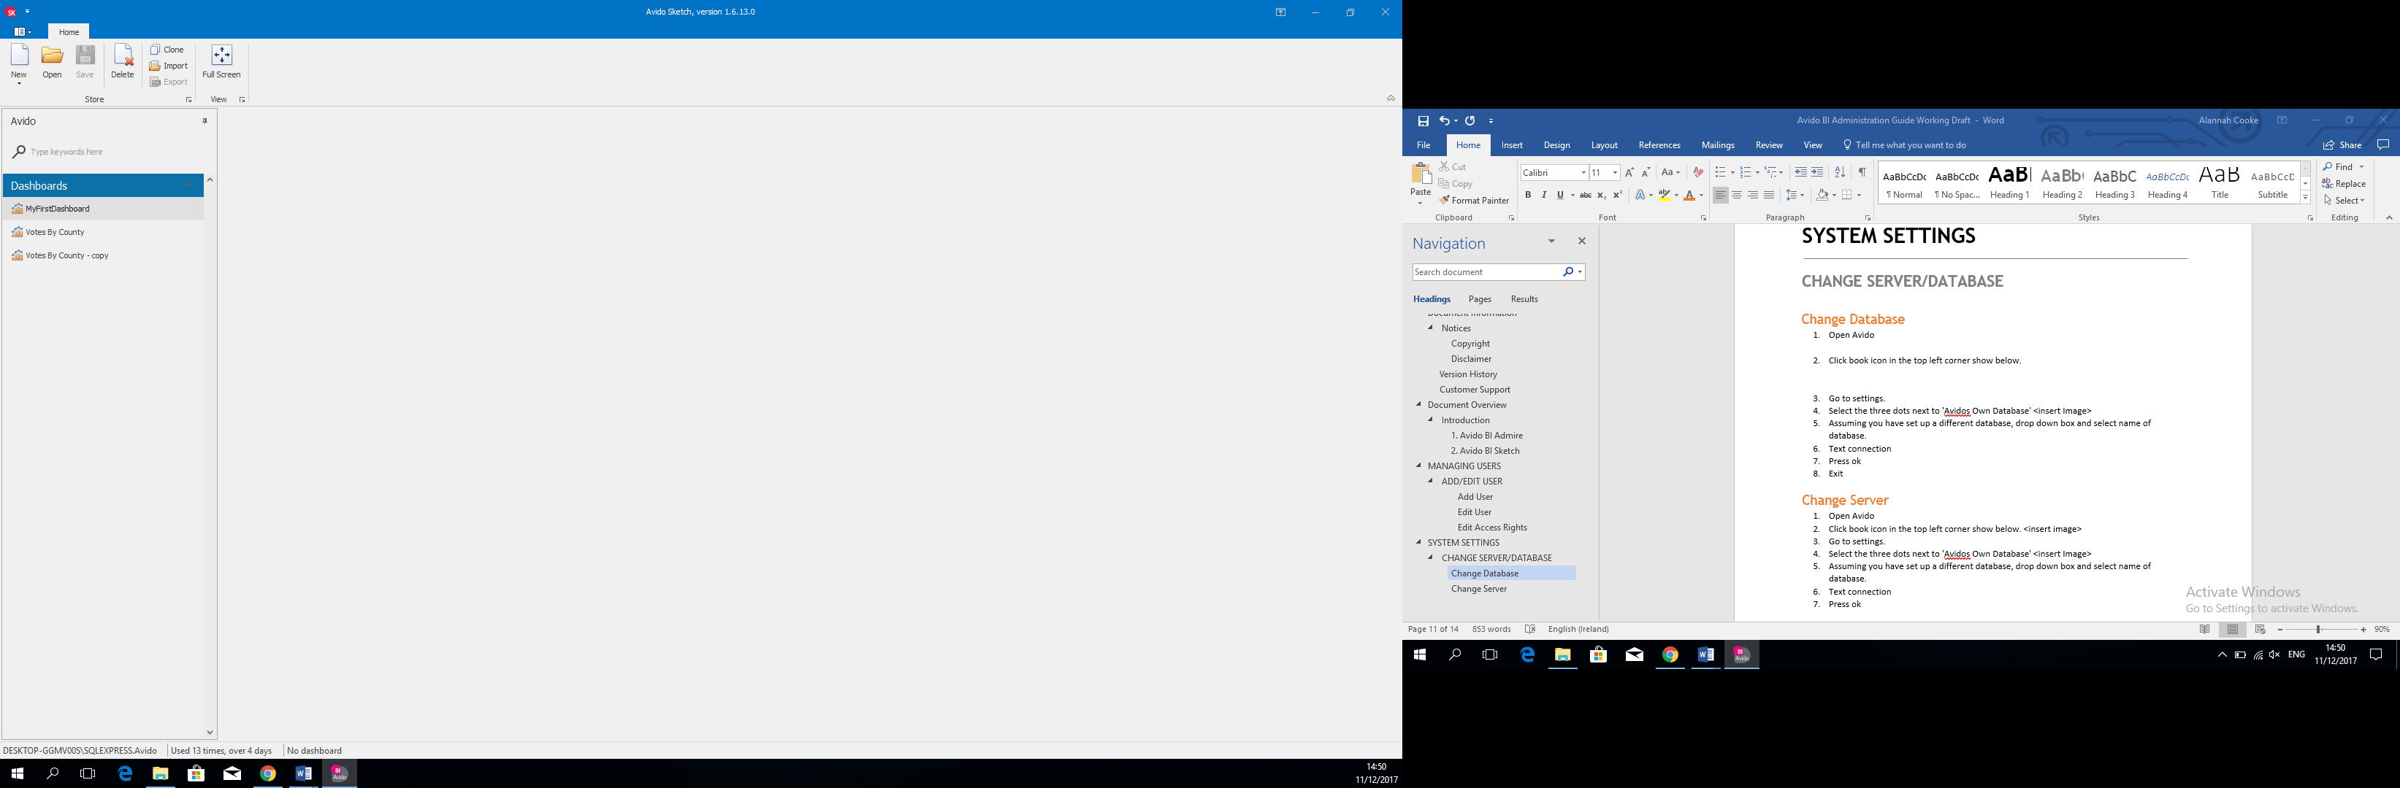This screenshot has height=788, width=2400.
Task: Toggle Underline formatting in Word
Action: (1559, 196)
